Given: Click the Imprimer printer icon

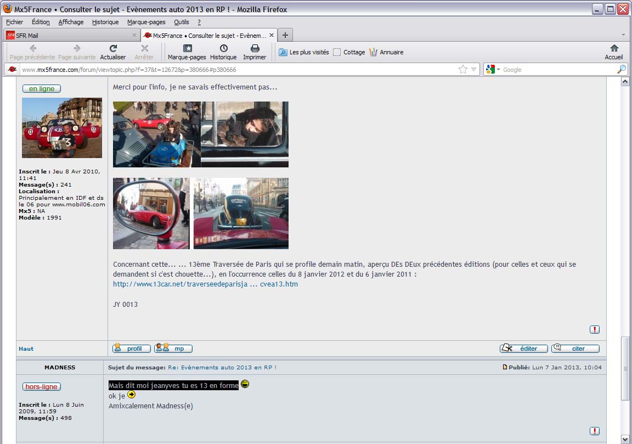Looking at the screenshot, I should pos(255,53).
